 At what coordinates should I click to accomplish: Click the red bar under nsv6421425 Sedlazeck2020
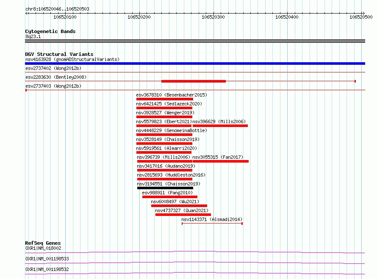164,108
